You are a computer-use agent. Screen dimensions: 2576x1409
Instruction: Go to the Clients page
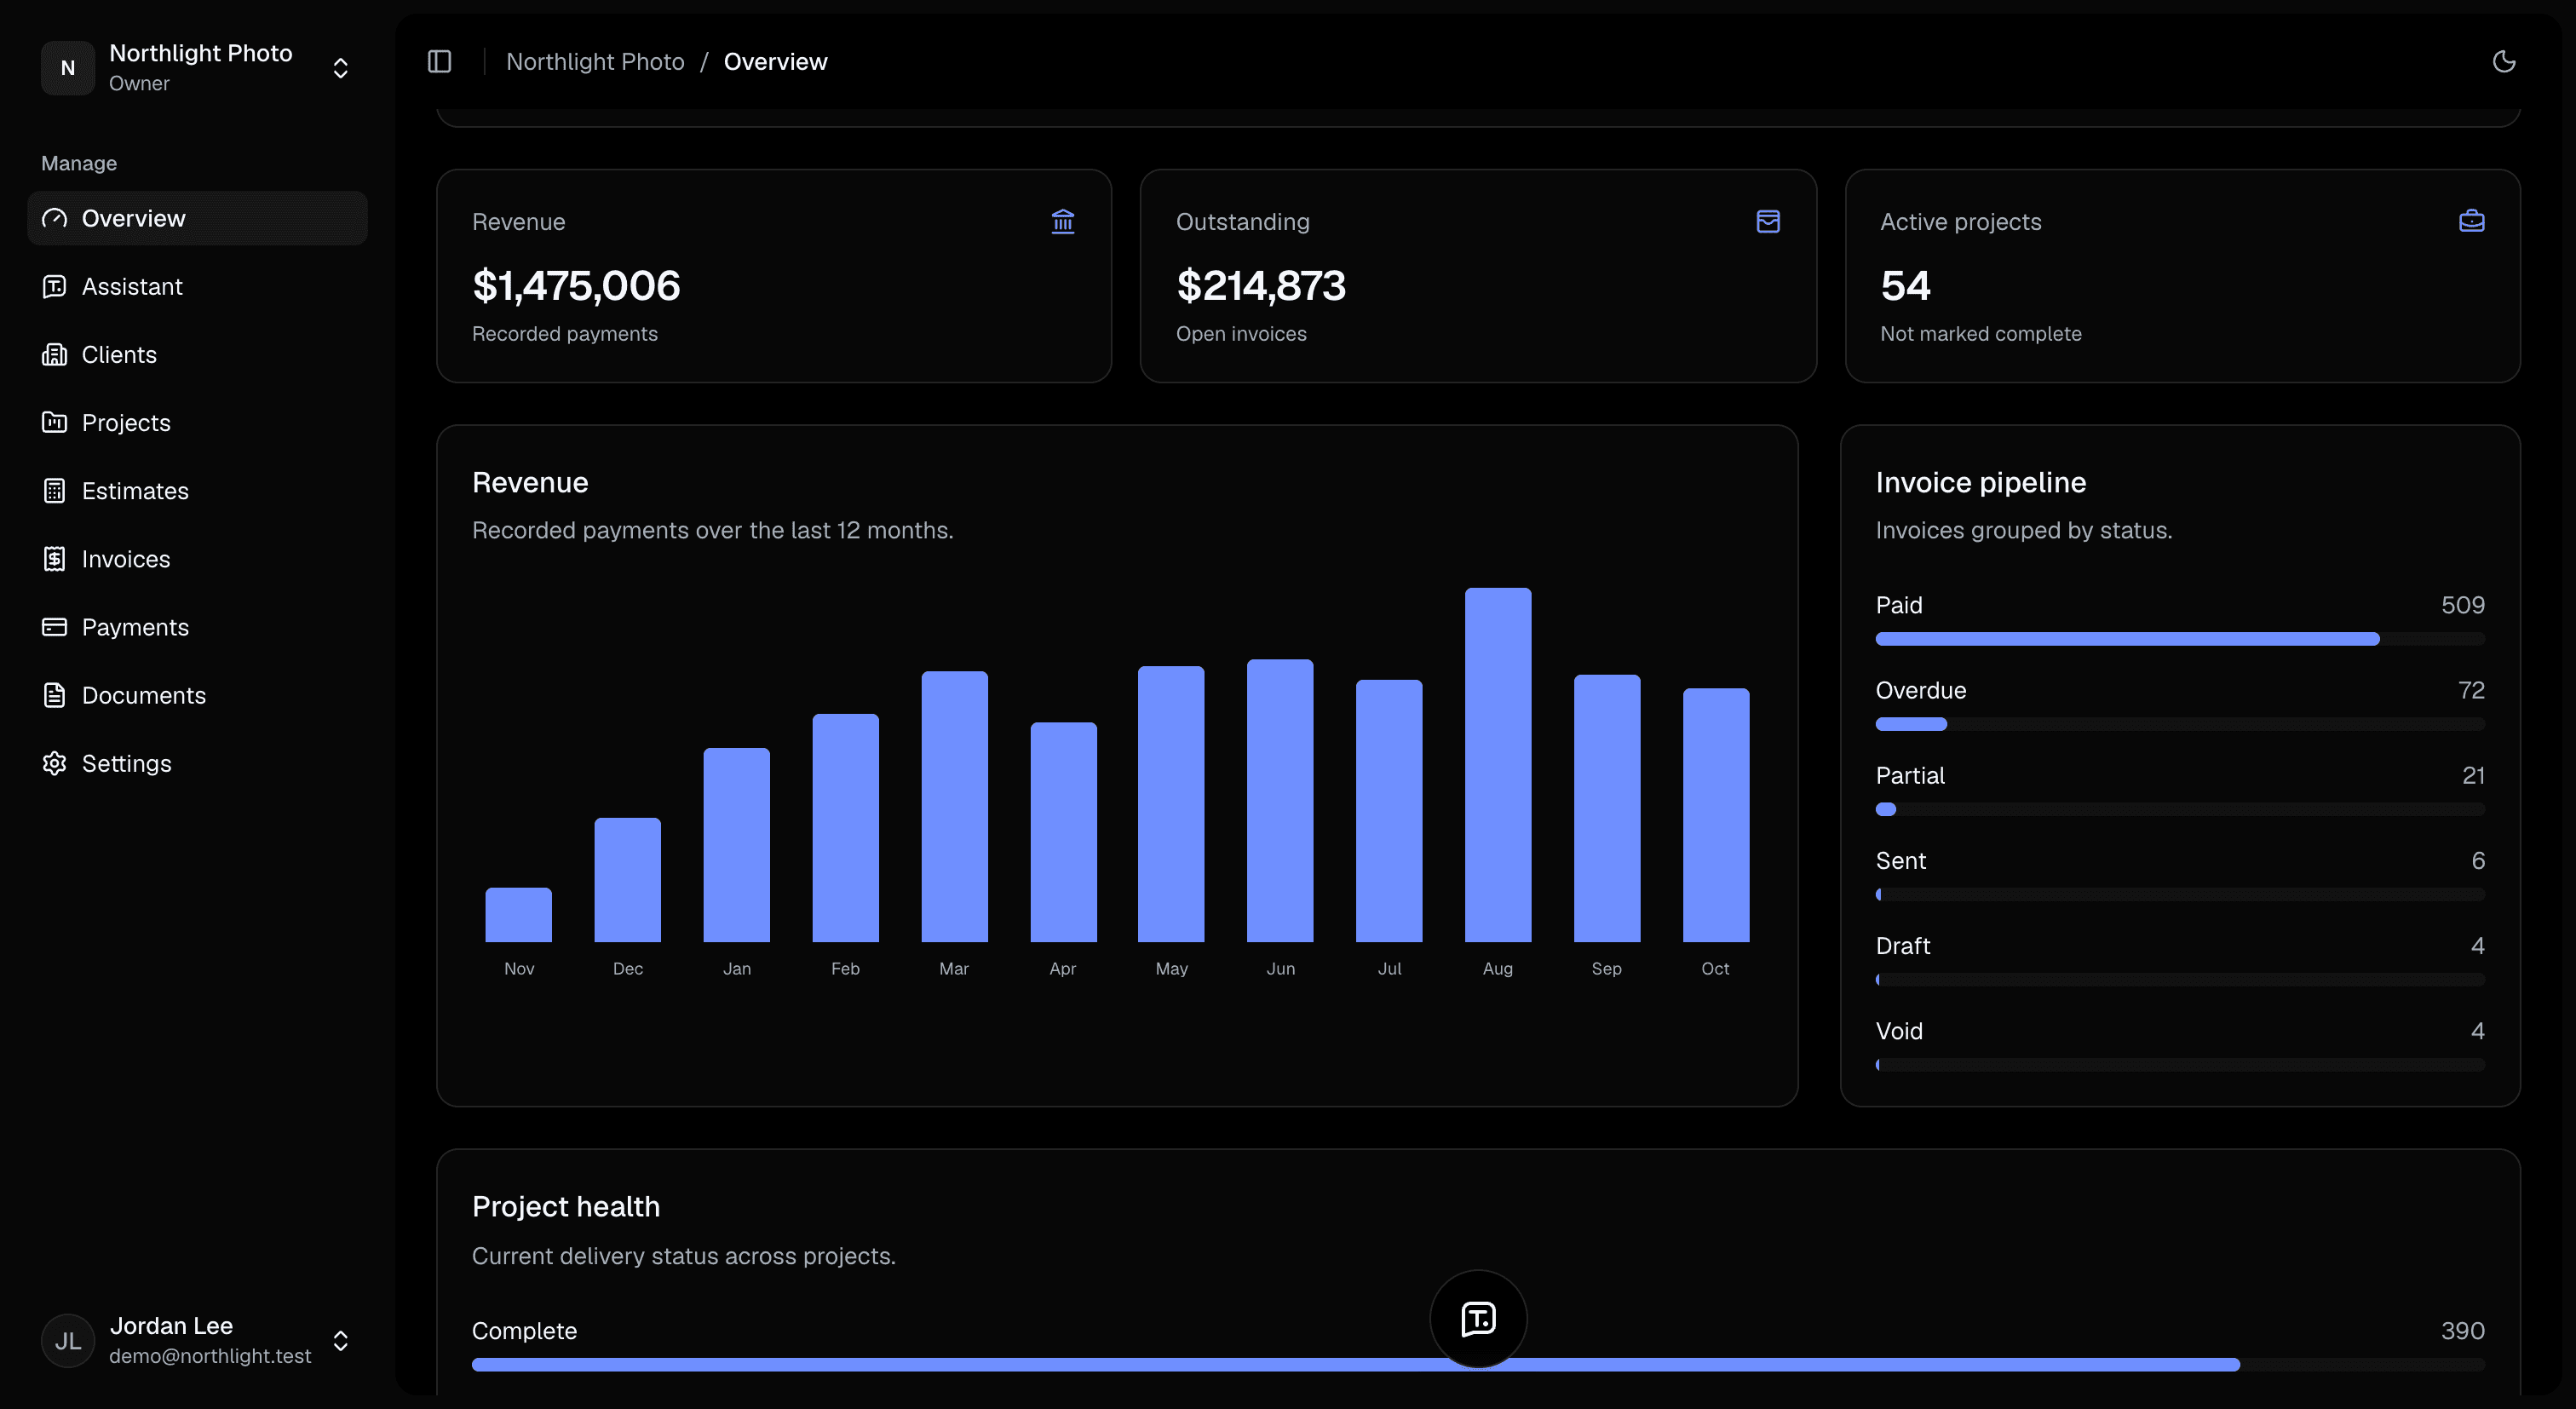198,354
